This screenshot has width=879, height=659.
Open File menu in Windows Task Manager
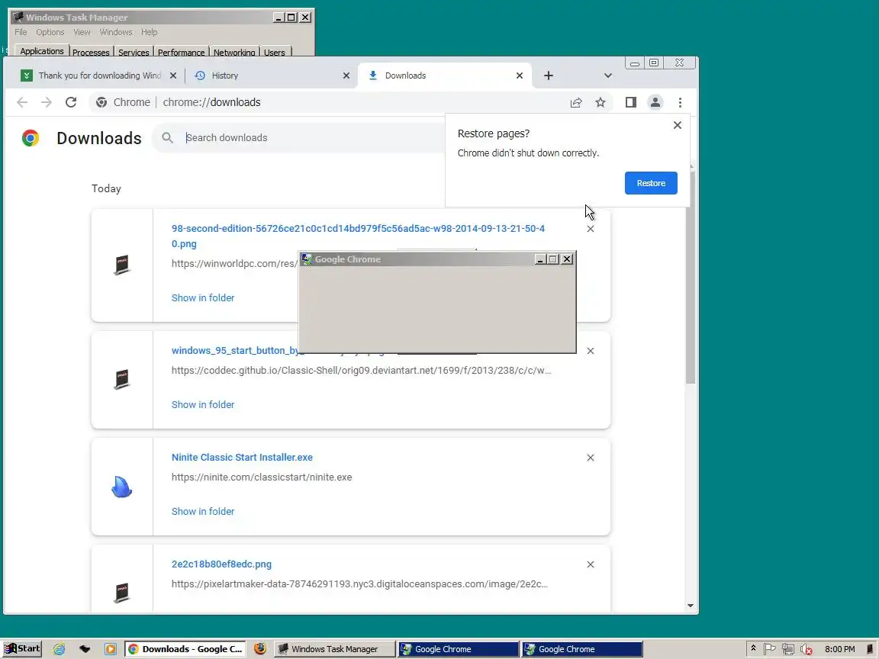21,33
